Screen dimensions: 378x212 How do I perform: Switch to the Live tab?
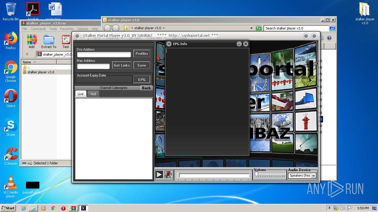[81, 94]
